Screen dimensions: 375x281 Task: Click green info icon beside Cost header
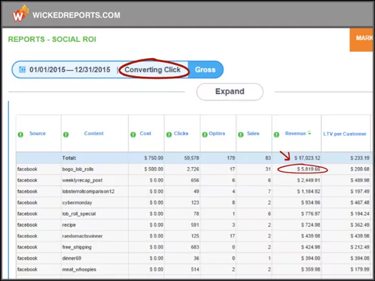click(133, 134)
